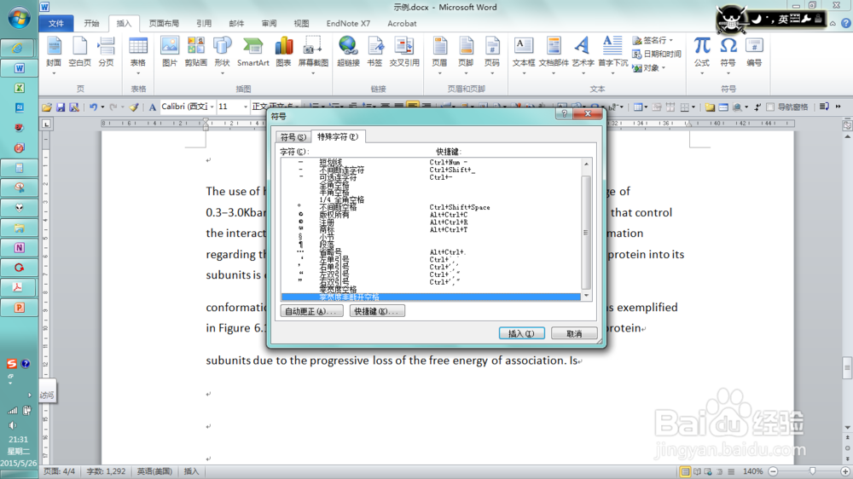Click the shortcut key (快捷键) button
Screen dimensions: 853x479
pos(376,312)
